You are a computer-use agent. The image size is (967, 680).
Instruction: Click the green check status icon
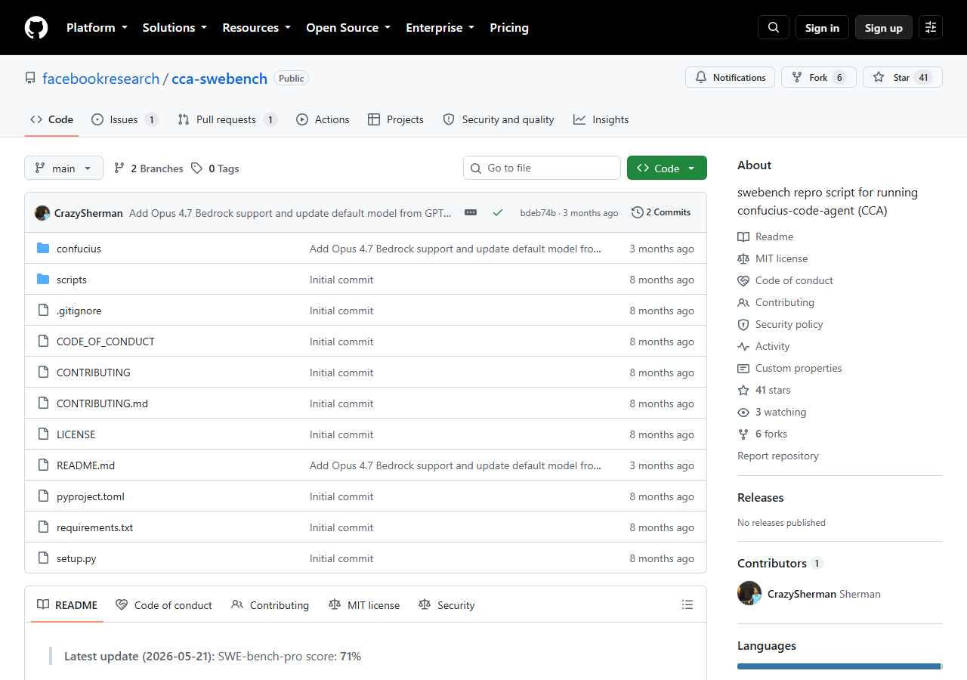[498, 212]
